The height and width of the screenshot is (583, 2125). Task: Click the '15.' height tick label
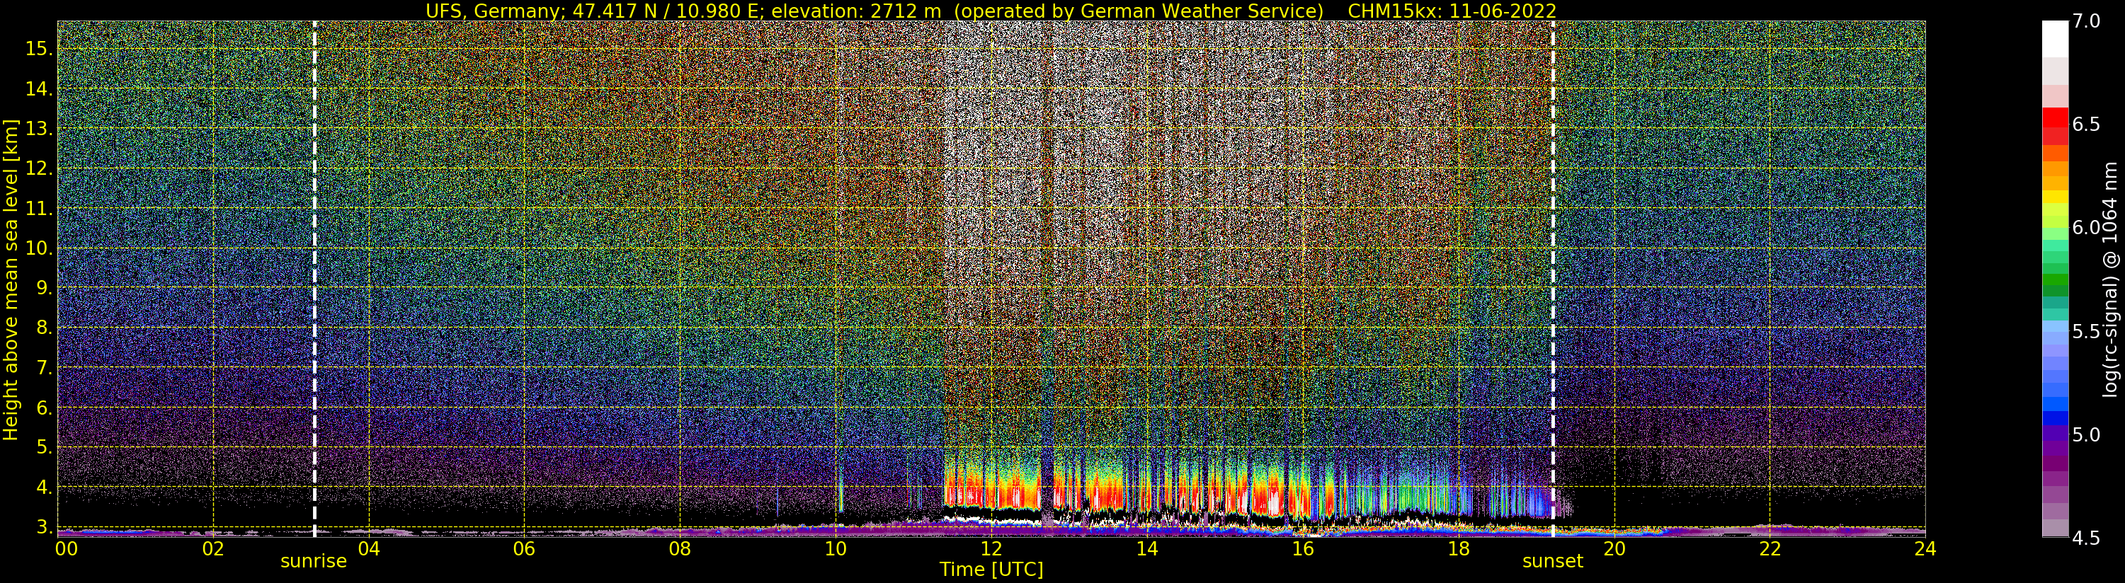(39, 49)
